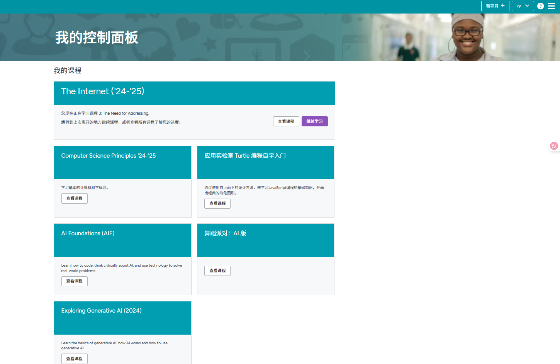Click the purple 继续学习 button
The image size is (560, 364).
click(x=314, y=121)
